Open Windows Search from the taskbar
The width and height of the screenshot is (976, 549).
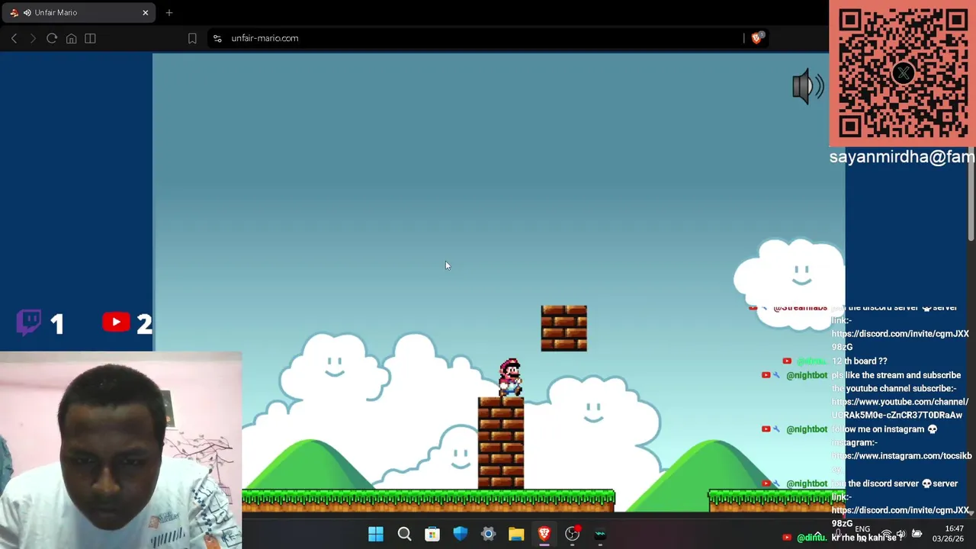pyautogui.click(x=404, y=535)
